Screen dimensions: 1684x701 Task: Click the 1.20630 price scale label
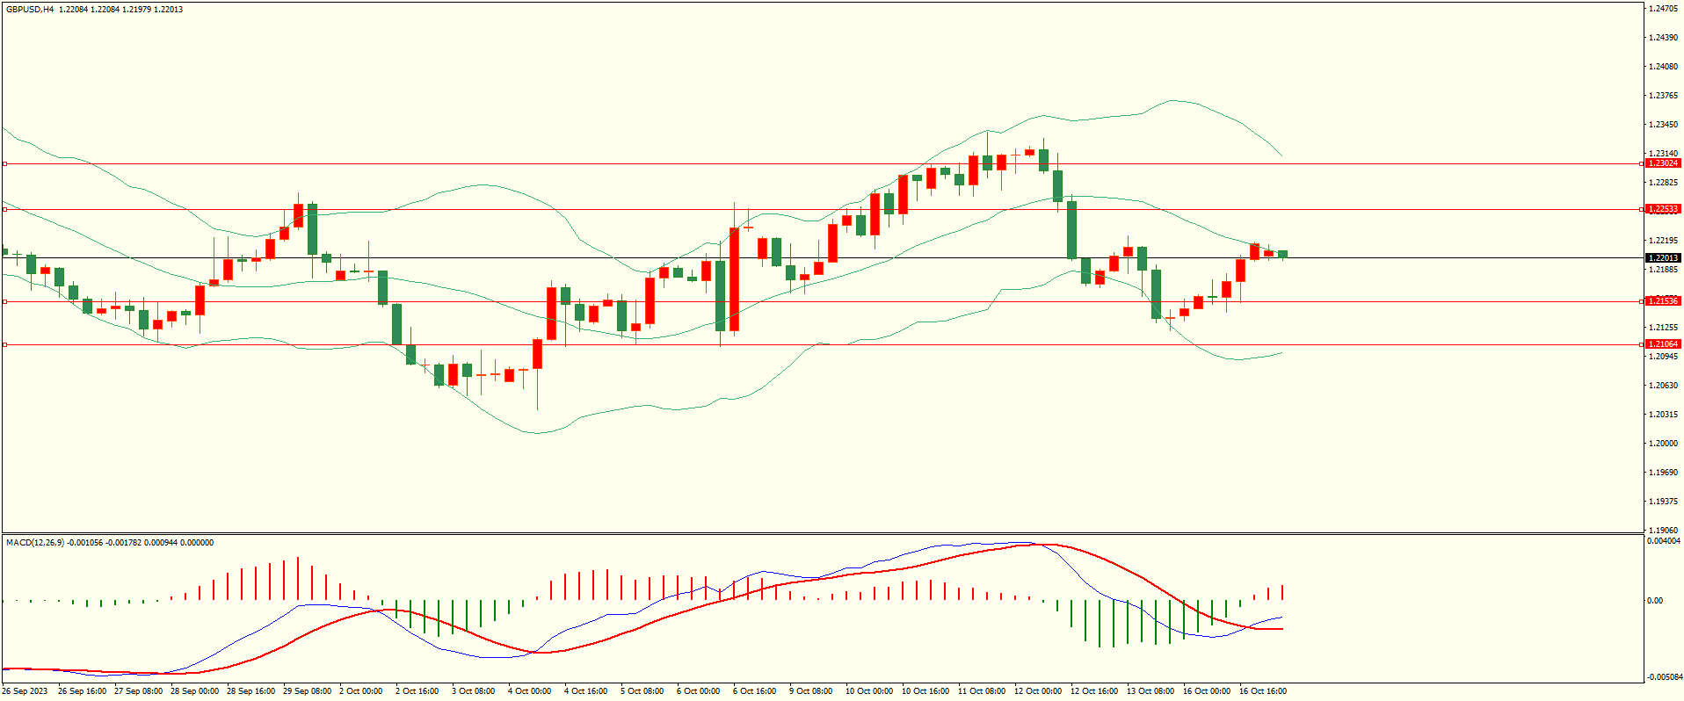[1663, 386]
